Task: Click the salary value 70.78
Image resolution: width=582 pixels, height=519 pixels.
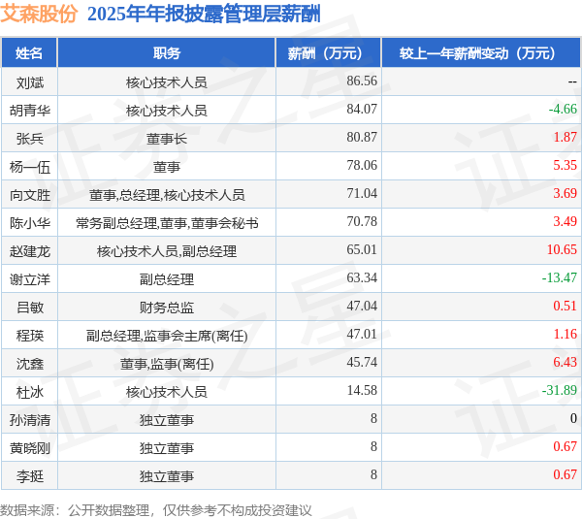Action: 362,221
